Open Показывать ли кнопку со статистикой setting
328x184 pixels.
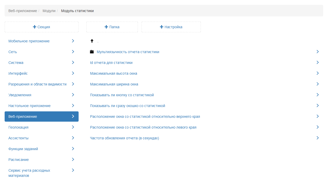click(x=122, y=95)
